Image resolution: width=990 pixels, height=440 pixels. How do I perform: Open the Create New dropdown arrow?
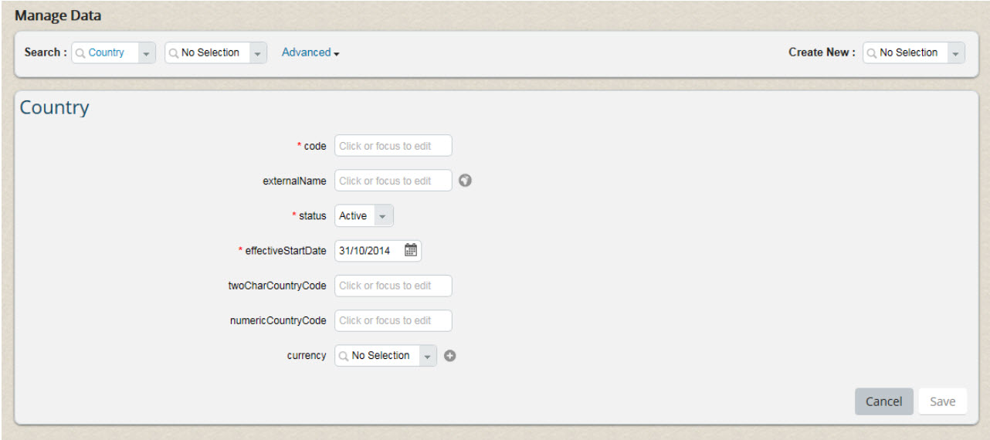(x=956, y=53)
